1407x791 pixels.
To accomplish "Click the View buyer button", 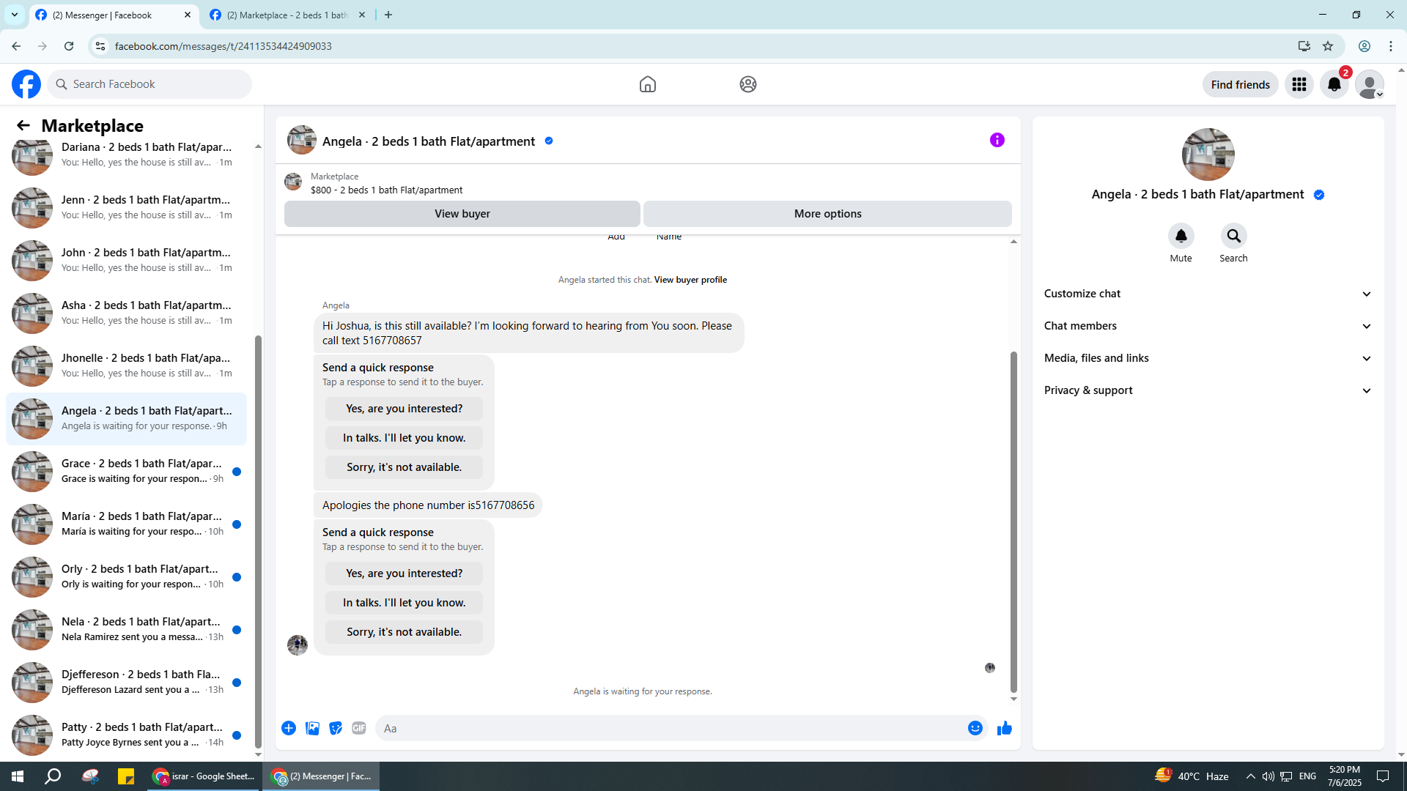I will pyautogui.click(x=462, y=214).
